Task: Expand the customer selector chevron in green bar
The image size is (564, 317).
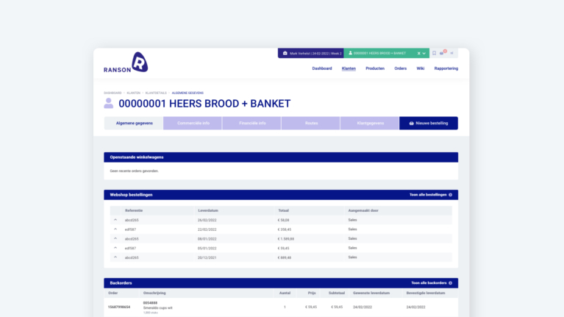Action: tap(424, 53)
